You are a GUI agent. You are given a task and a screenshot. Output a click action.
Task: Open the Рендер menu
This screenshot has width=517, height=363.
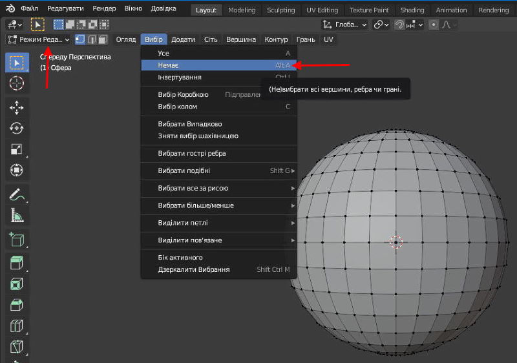(x=104, y=8)
